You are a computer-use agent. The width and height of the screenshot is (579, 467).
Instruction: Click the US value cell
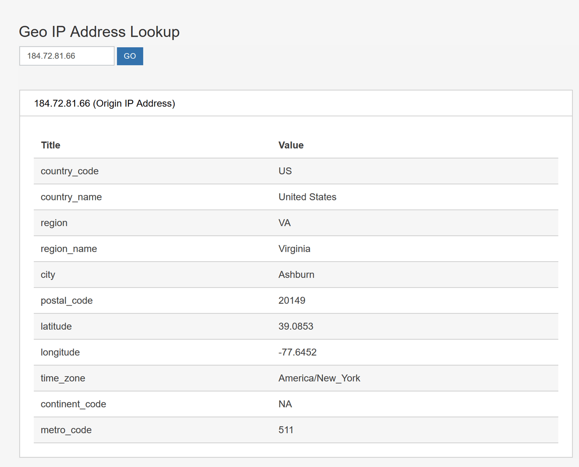pyautogui.click(x=284, y=171)
